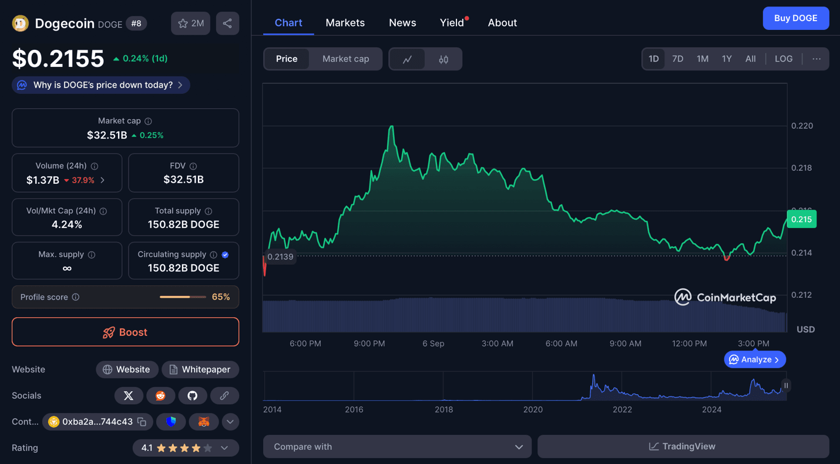Switch to the Yield tab
The image size is (840, 464).
(452, 23)
